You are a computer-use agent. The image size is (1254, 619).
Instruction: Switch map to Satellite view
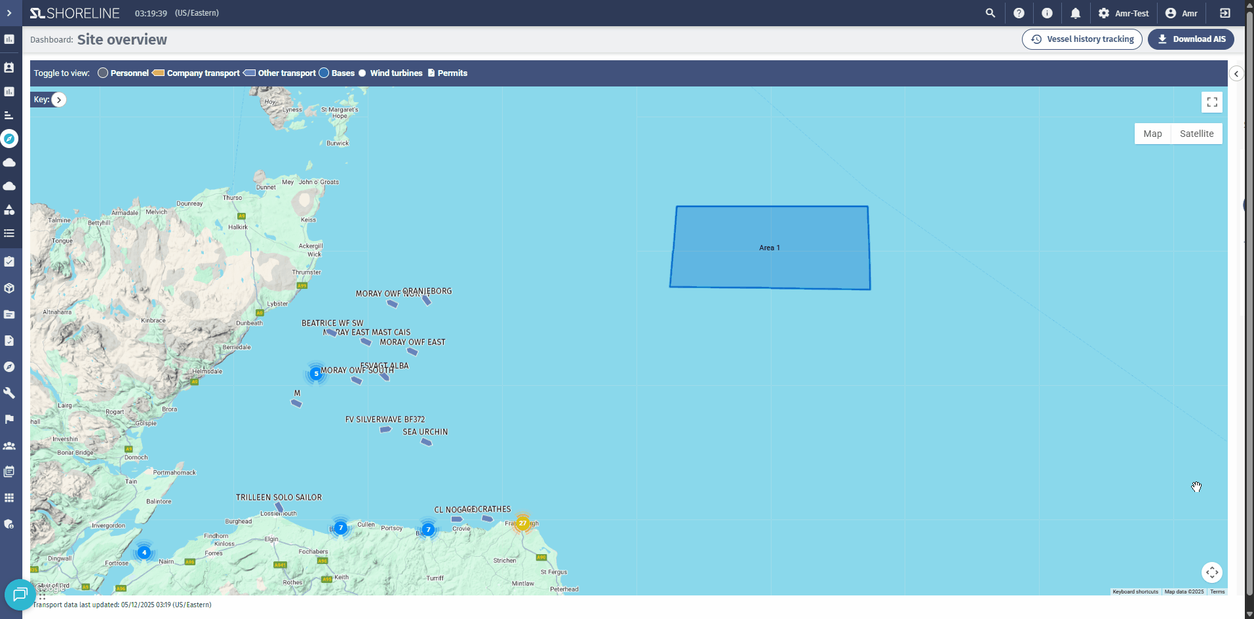(1196, 134)
